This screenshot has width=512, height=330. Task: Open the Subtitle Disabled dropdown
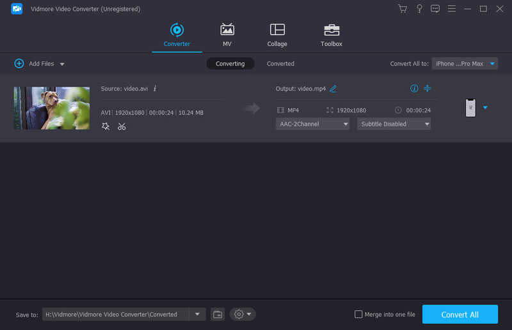[x=394, y=124]
